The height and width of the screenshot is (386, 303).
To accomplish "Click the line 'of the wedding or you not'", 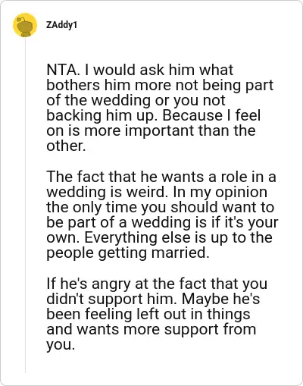I will point(136,100).
